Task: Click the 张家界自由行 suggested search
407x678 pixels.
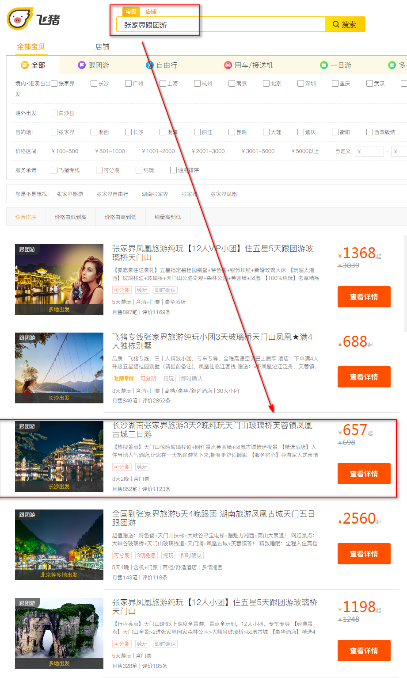Action: pos(112,194)
